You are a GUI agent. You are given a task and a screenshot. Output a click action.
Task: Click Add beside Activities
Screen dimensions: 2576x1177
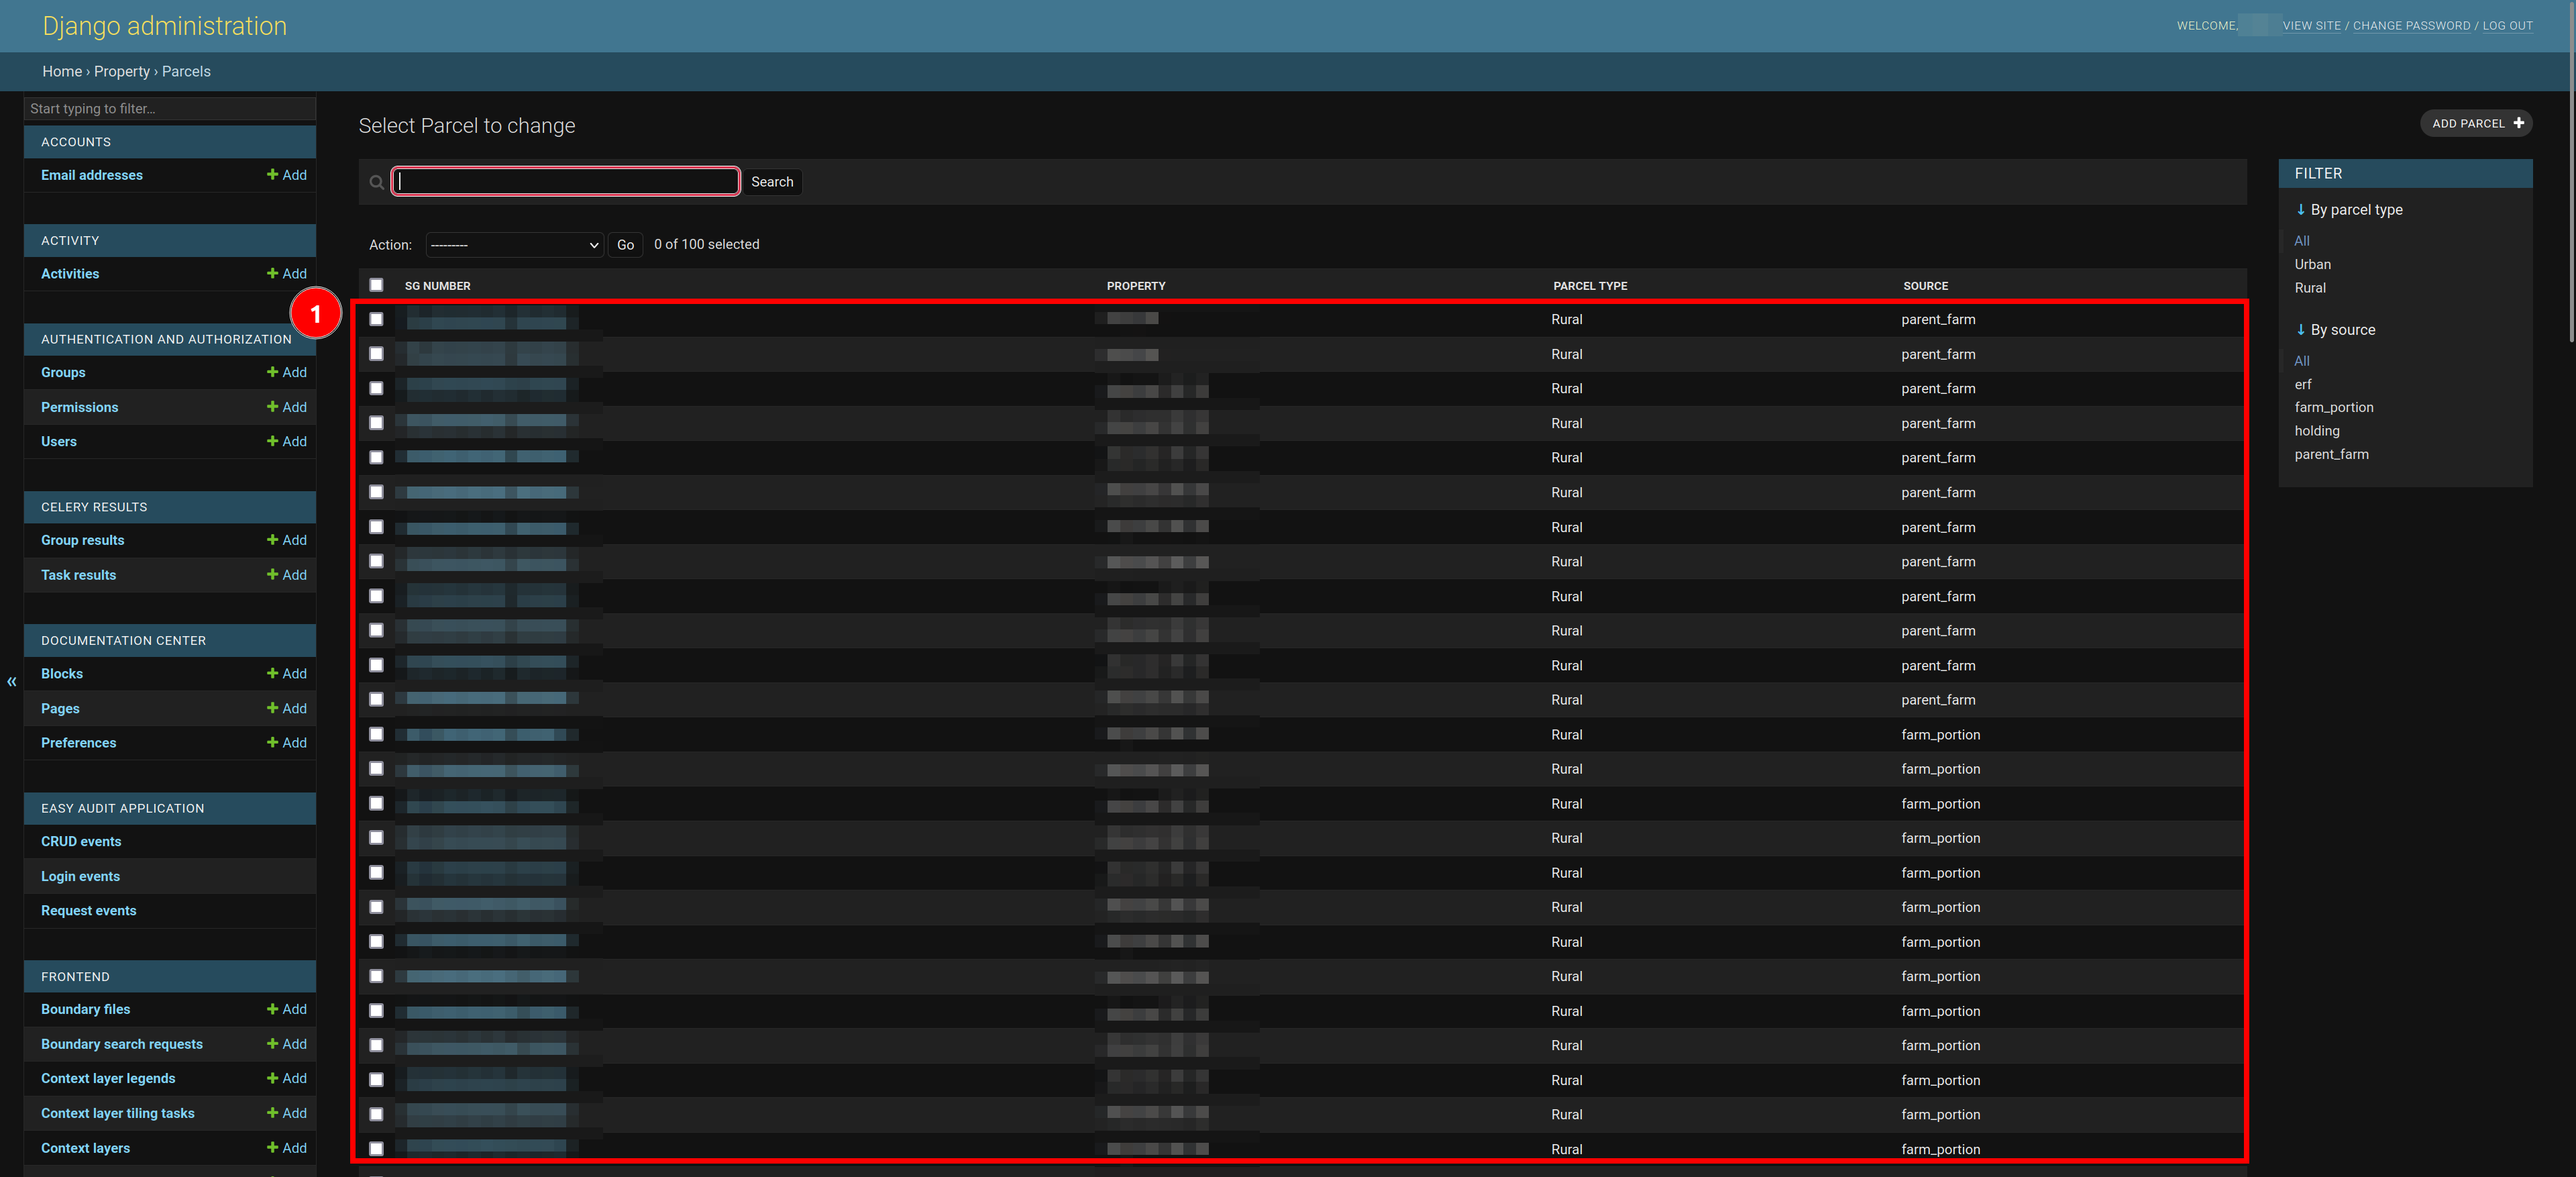[x=286, y=273]
